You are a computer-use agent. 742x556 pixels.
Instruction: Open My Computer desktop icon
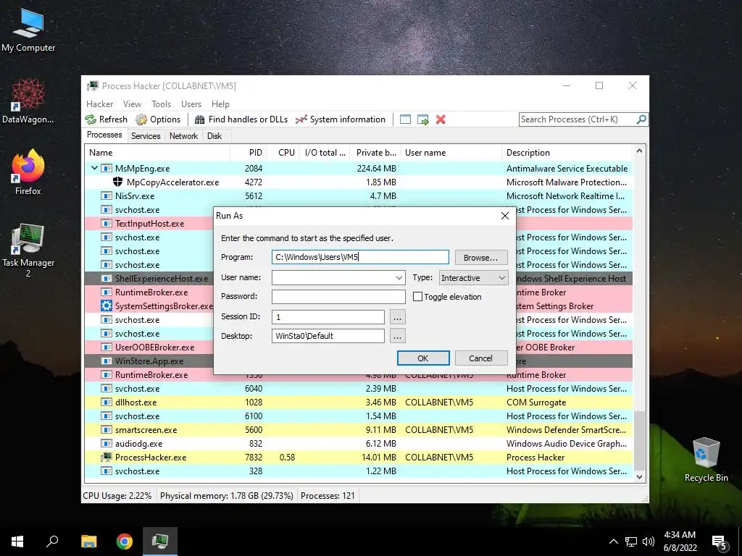(28, 30)
